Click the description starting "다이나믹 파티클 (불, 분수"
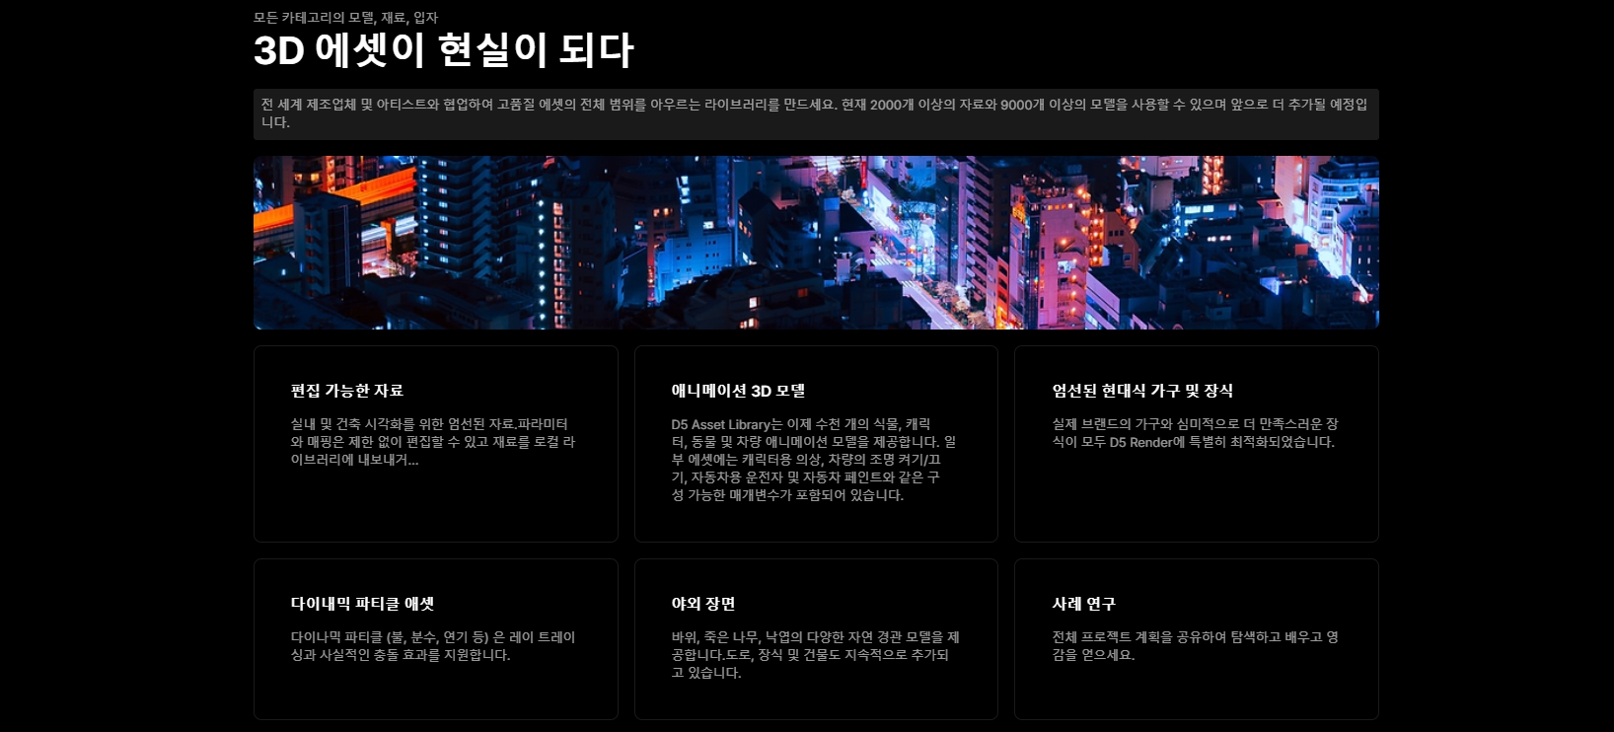Viewport: 1614px width, 732px height. (x=433, y=646)
